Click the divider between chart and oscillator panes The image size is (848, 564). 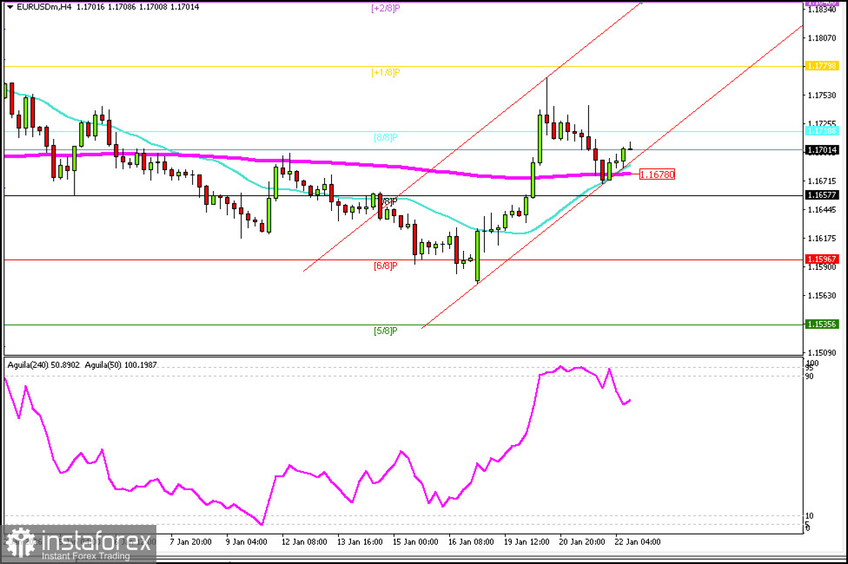(391, 355)
